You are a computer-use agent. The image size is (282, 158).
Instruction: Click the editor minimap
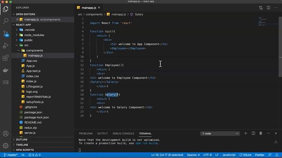[x=268, y=22]
